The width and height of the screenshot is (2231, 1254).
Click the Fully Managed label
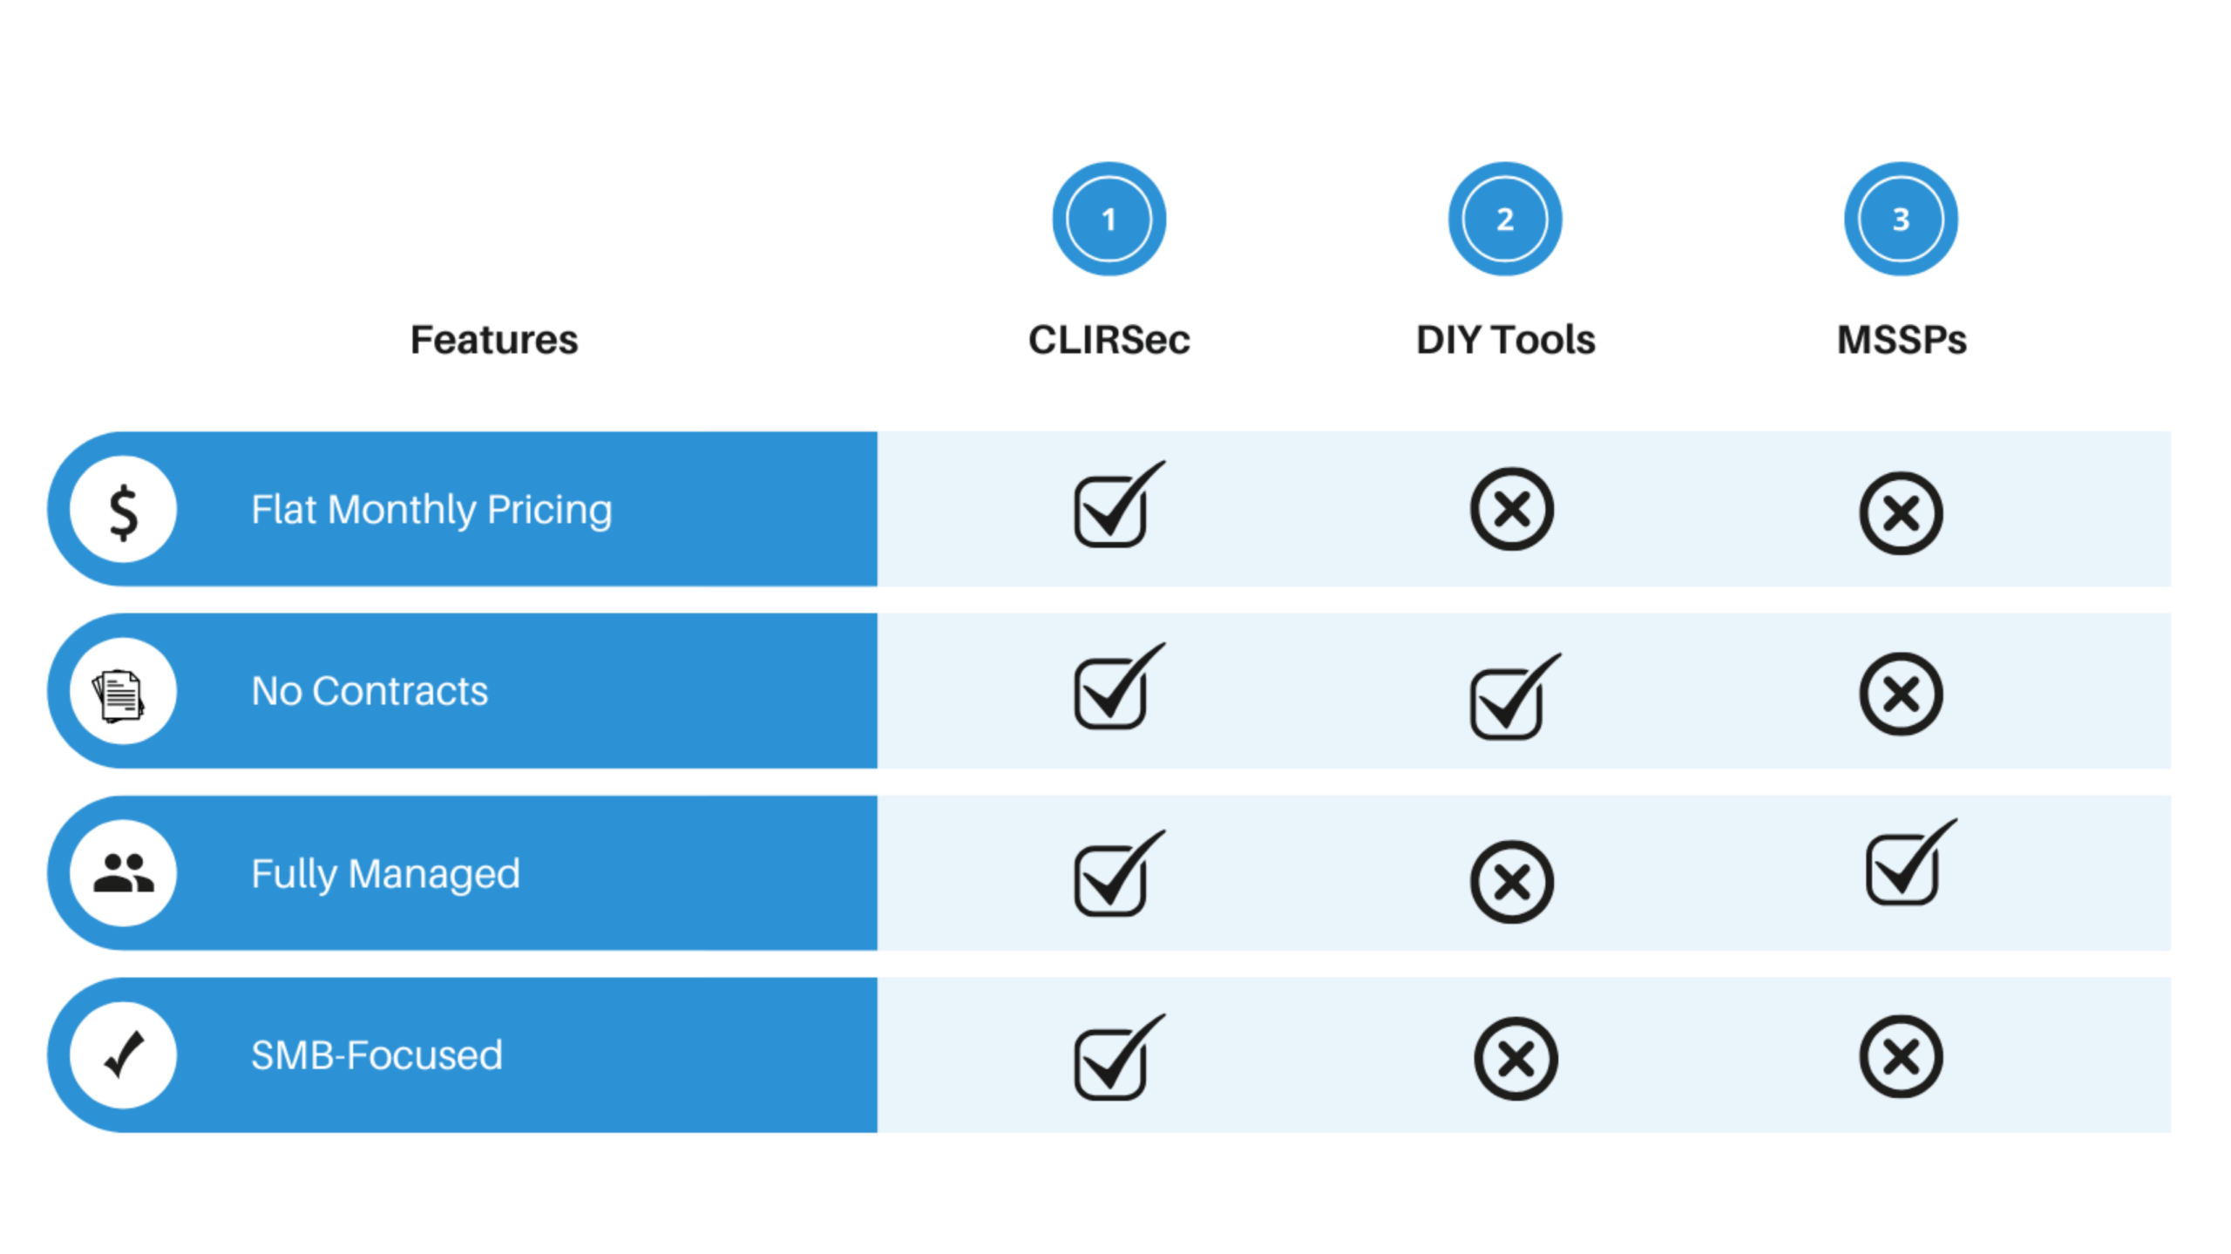[x=385, y=874]
